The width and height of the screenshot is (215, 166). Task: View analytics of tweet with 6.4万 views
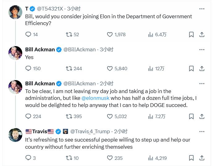tap(157, 34)
